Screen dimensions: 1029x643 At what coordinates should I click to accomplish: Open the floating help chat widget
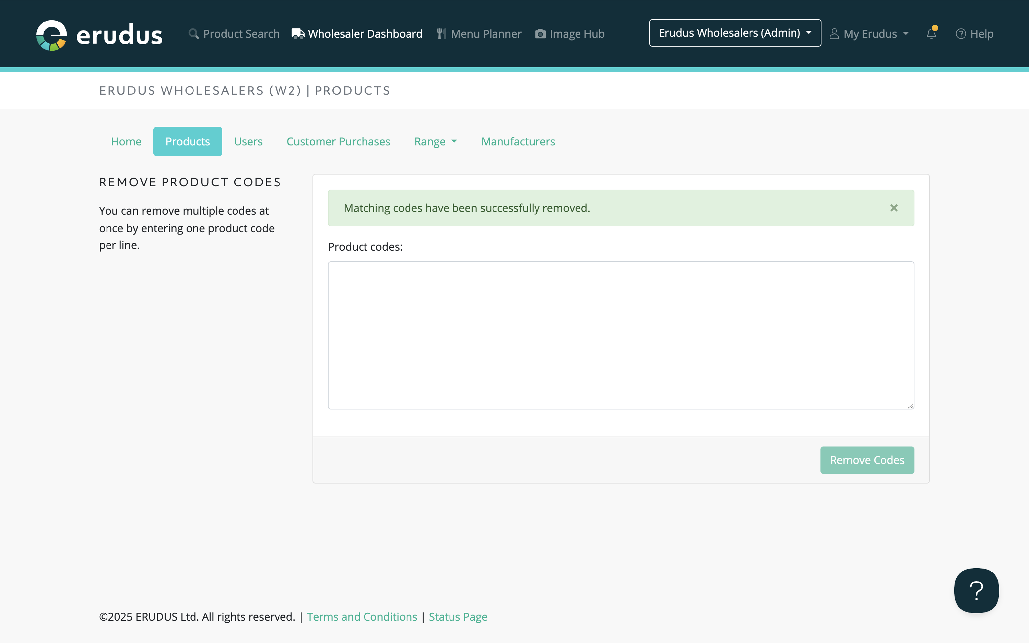pos(976,590)
